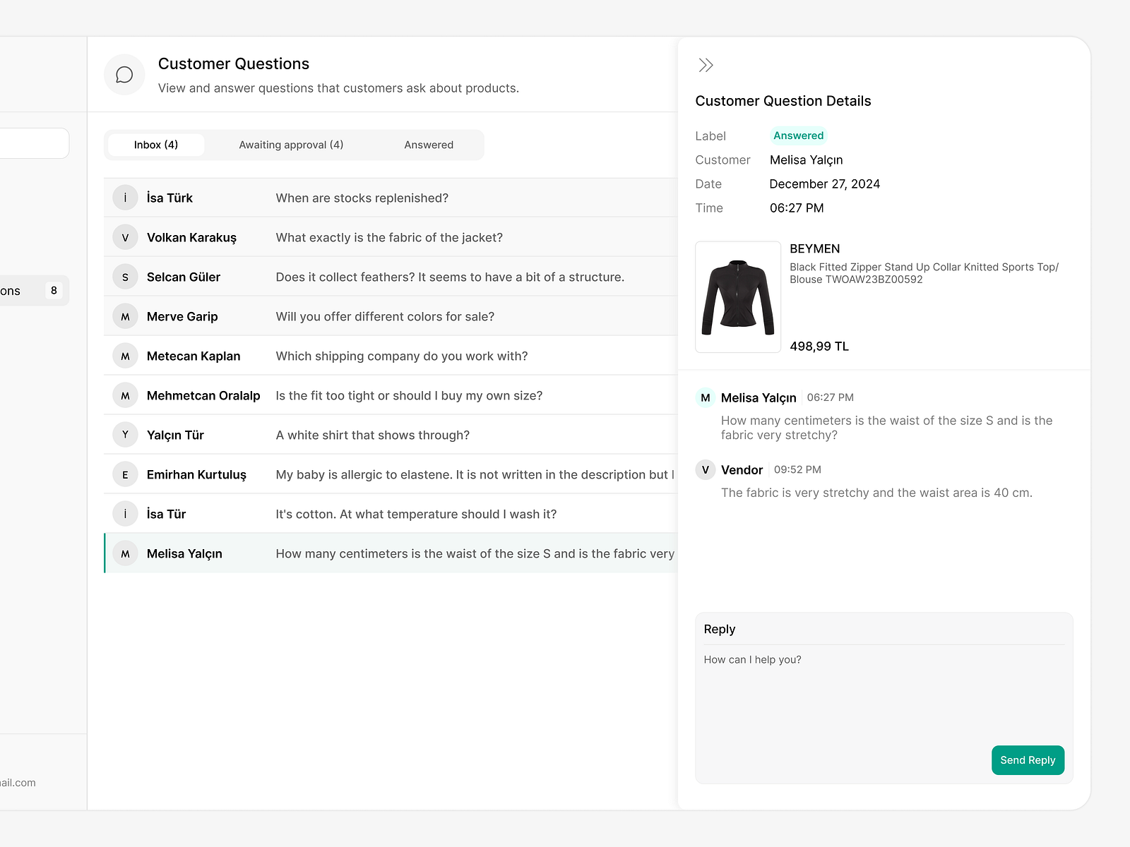Click İsa Türk's avatar icon
The image size is (1130, 847).
125,198
